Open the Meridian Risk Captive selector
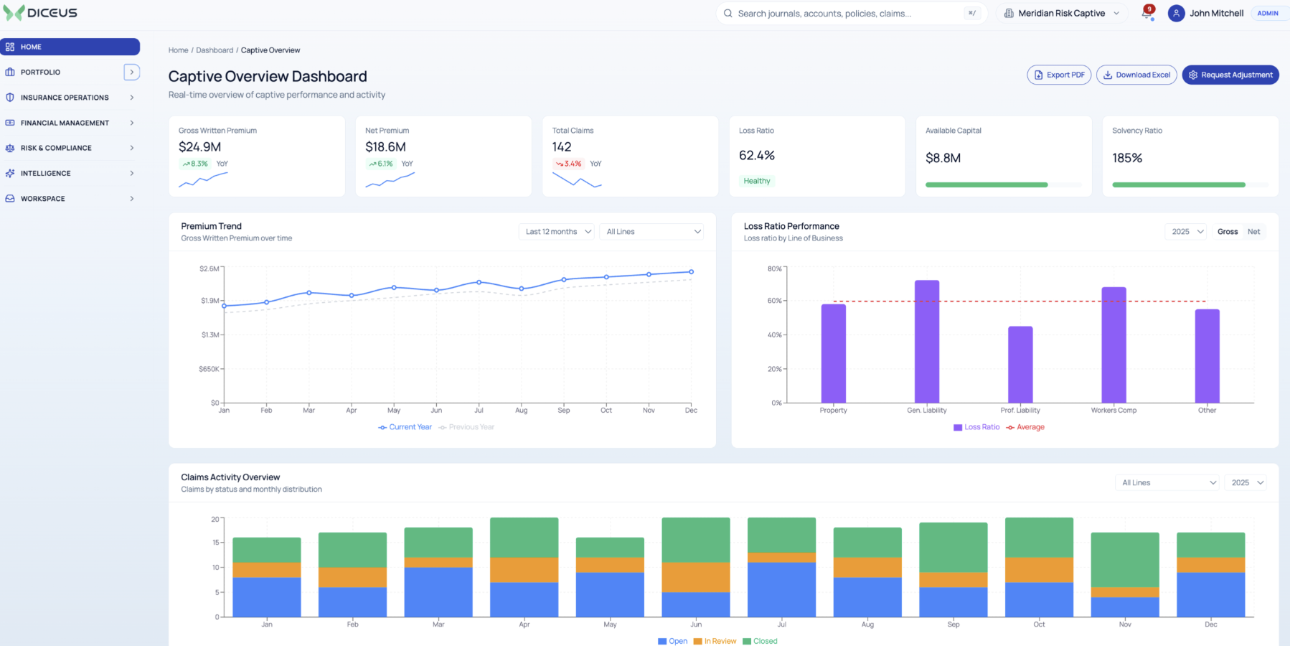This screenshot has height=646, width=1290. tap(1062, 14)
